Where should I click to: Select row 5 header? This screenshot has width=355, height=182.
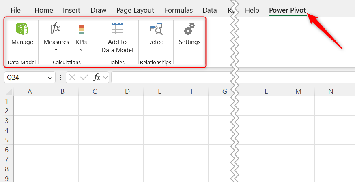(7, 140)
